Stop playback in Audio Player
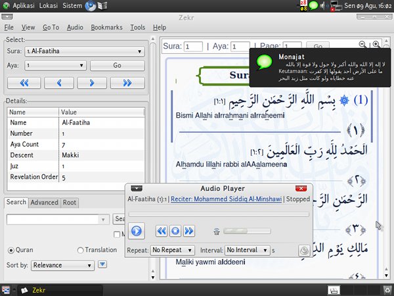 tap(175, 231)
